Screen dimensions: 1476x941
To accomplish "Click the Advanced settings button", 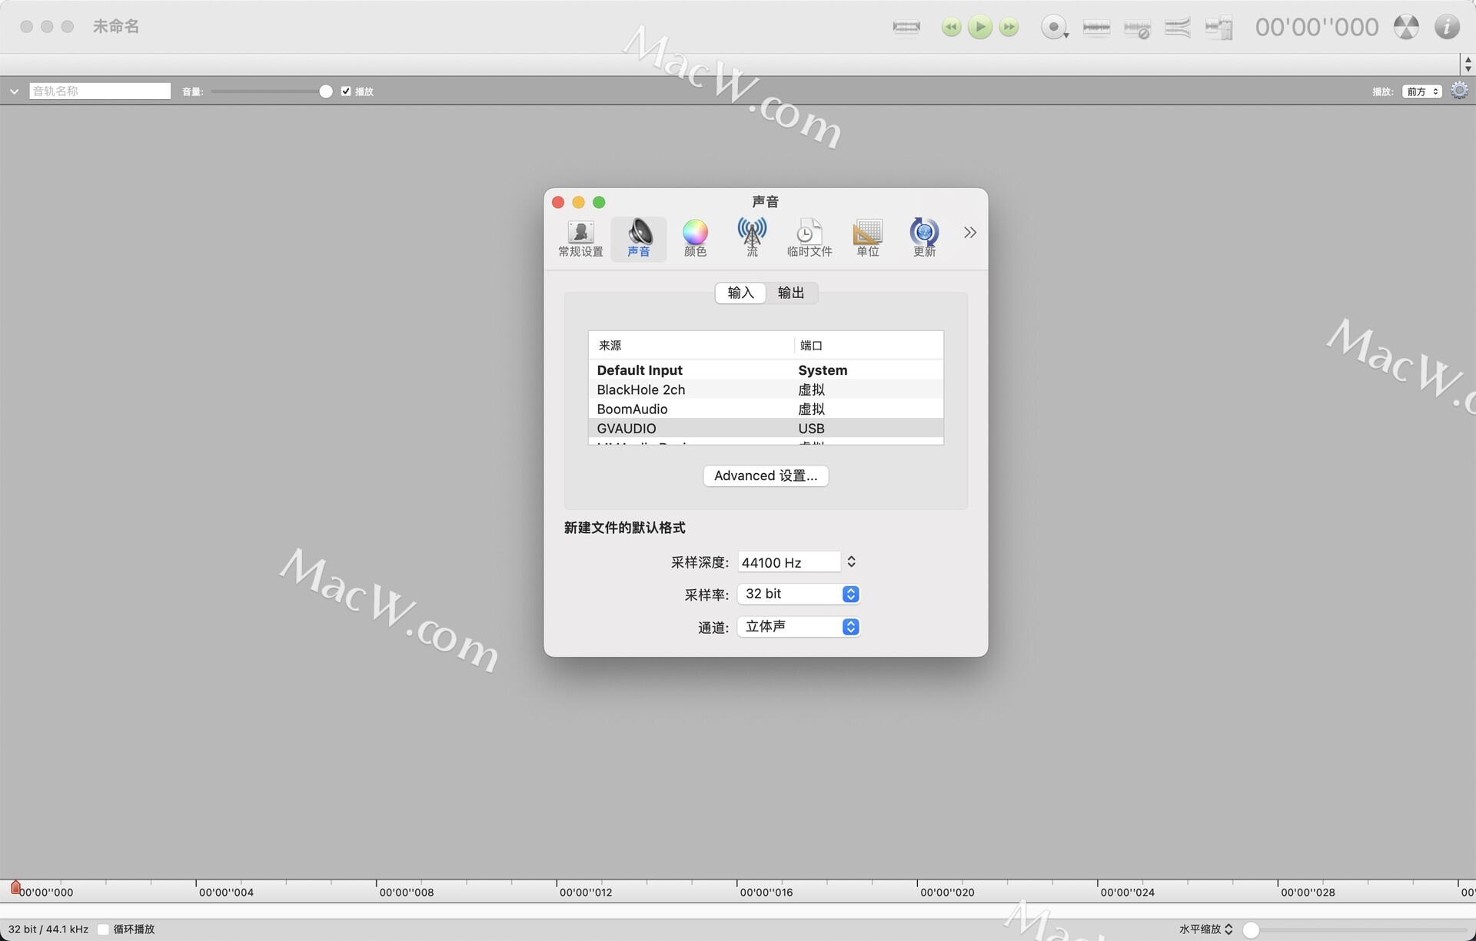I will point(765,475).
